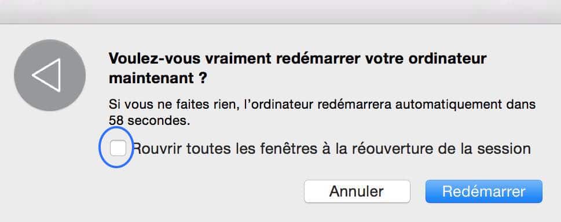Image resolution: width=561 pixels, height=222 pixels.
Task: Confirm the restart with Redémarrer
Action: point(484,191)
